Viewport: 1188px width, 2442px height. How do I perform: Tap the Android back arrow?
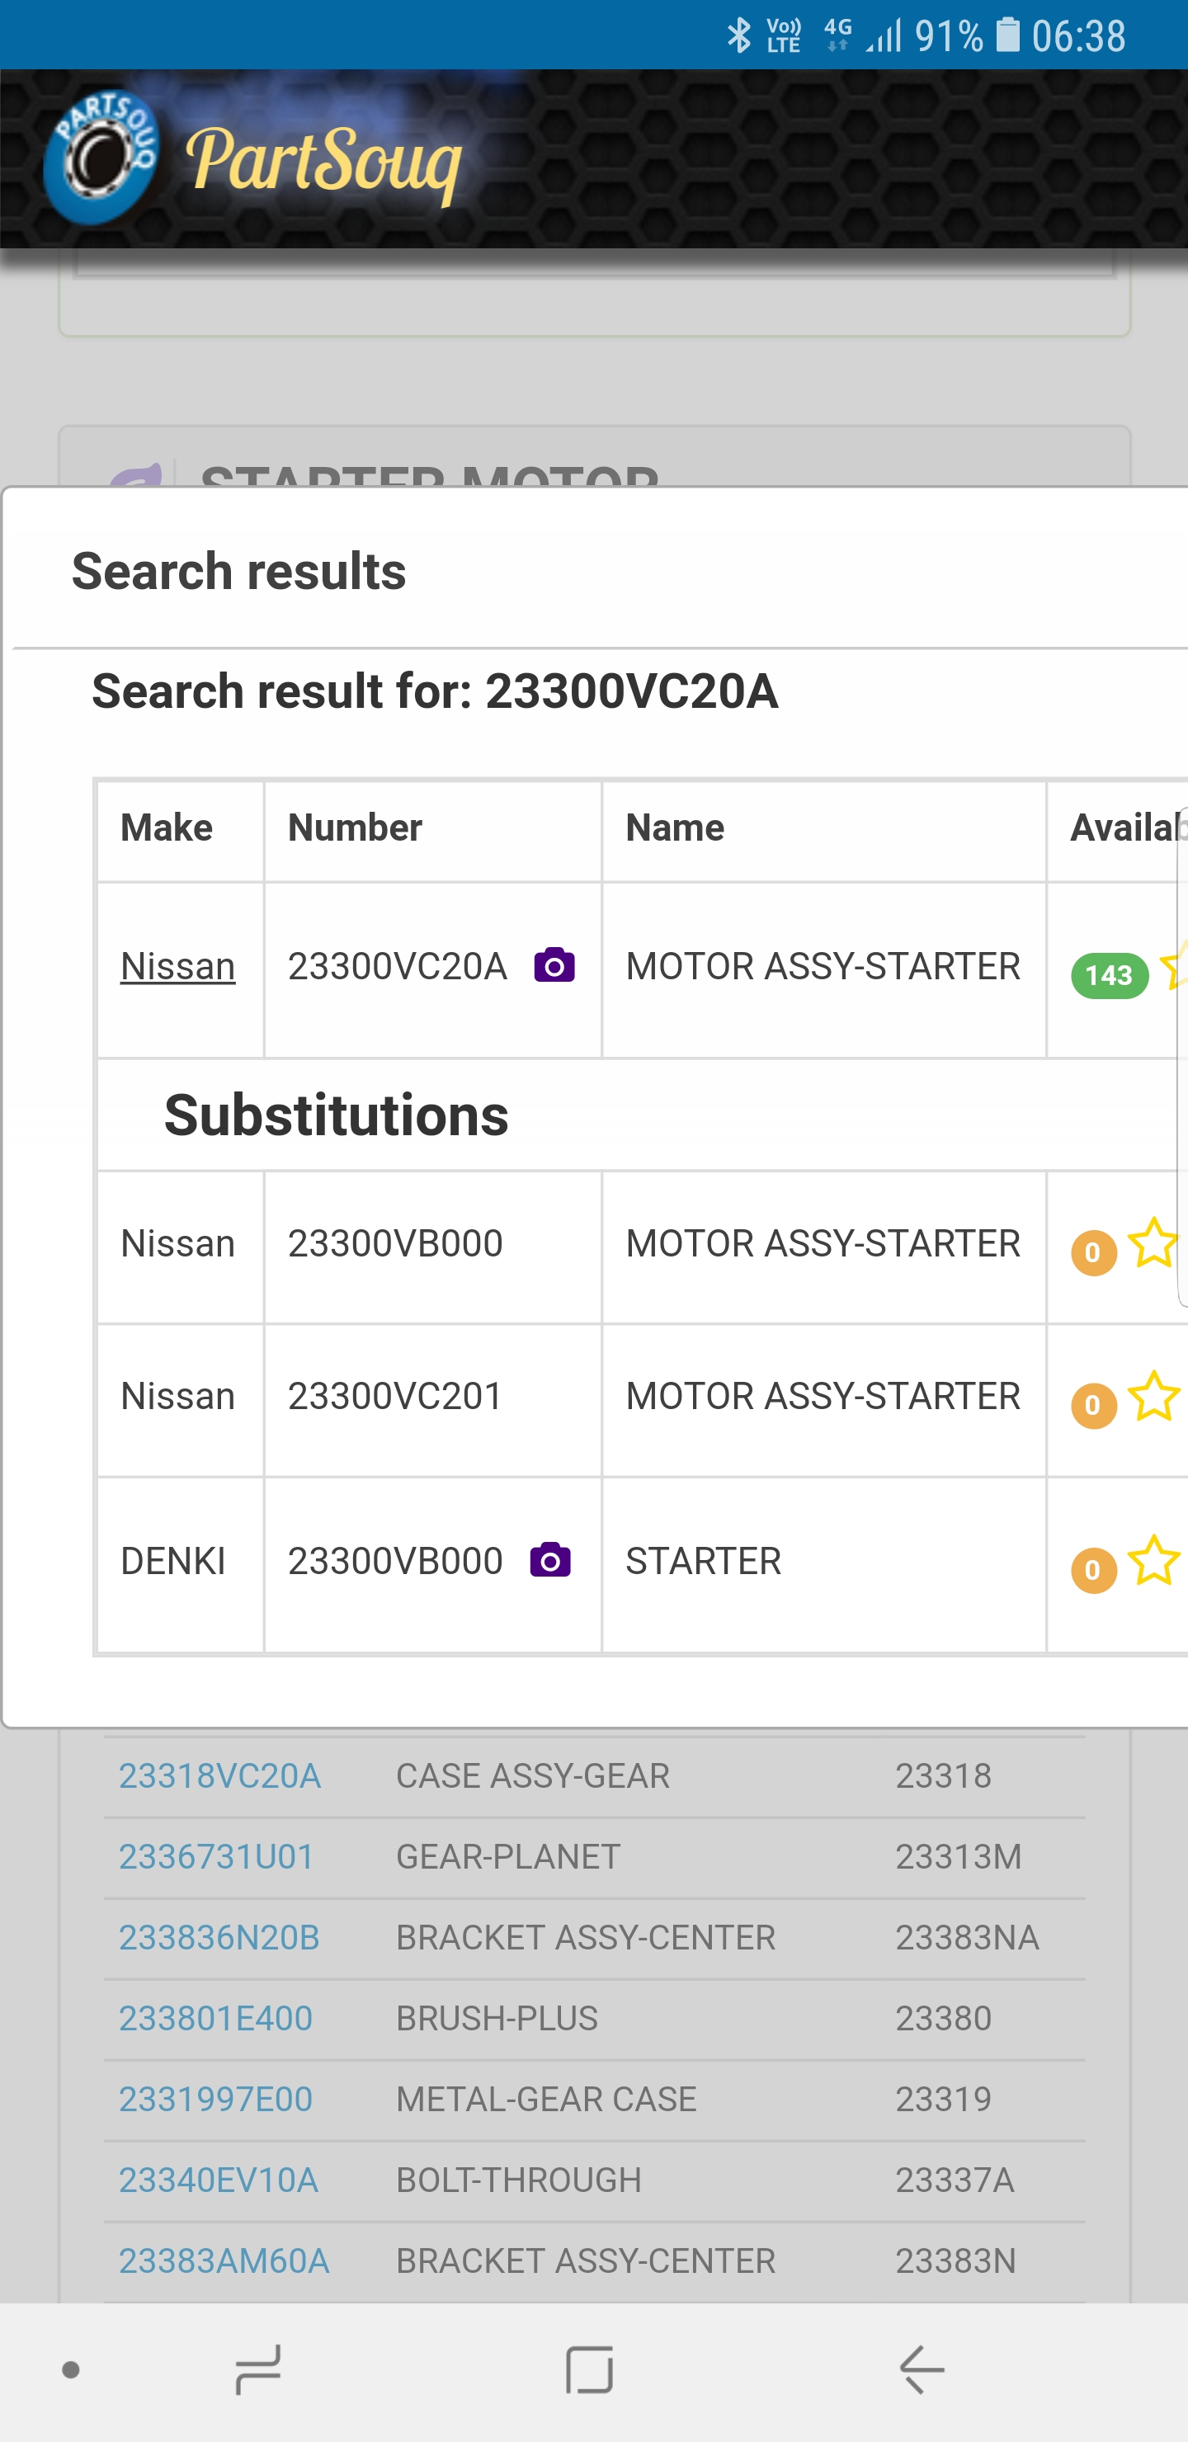click(922, 2370)
